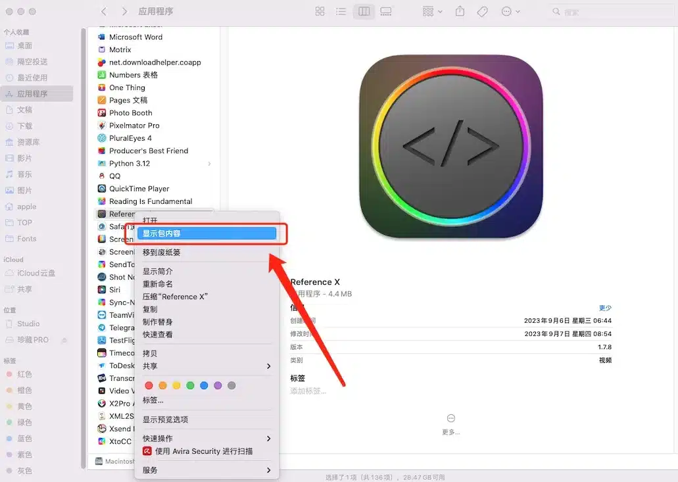Go forward with the toolbar forward arrow

124,12
